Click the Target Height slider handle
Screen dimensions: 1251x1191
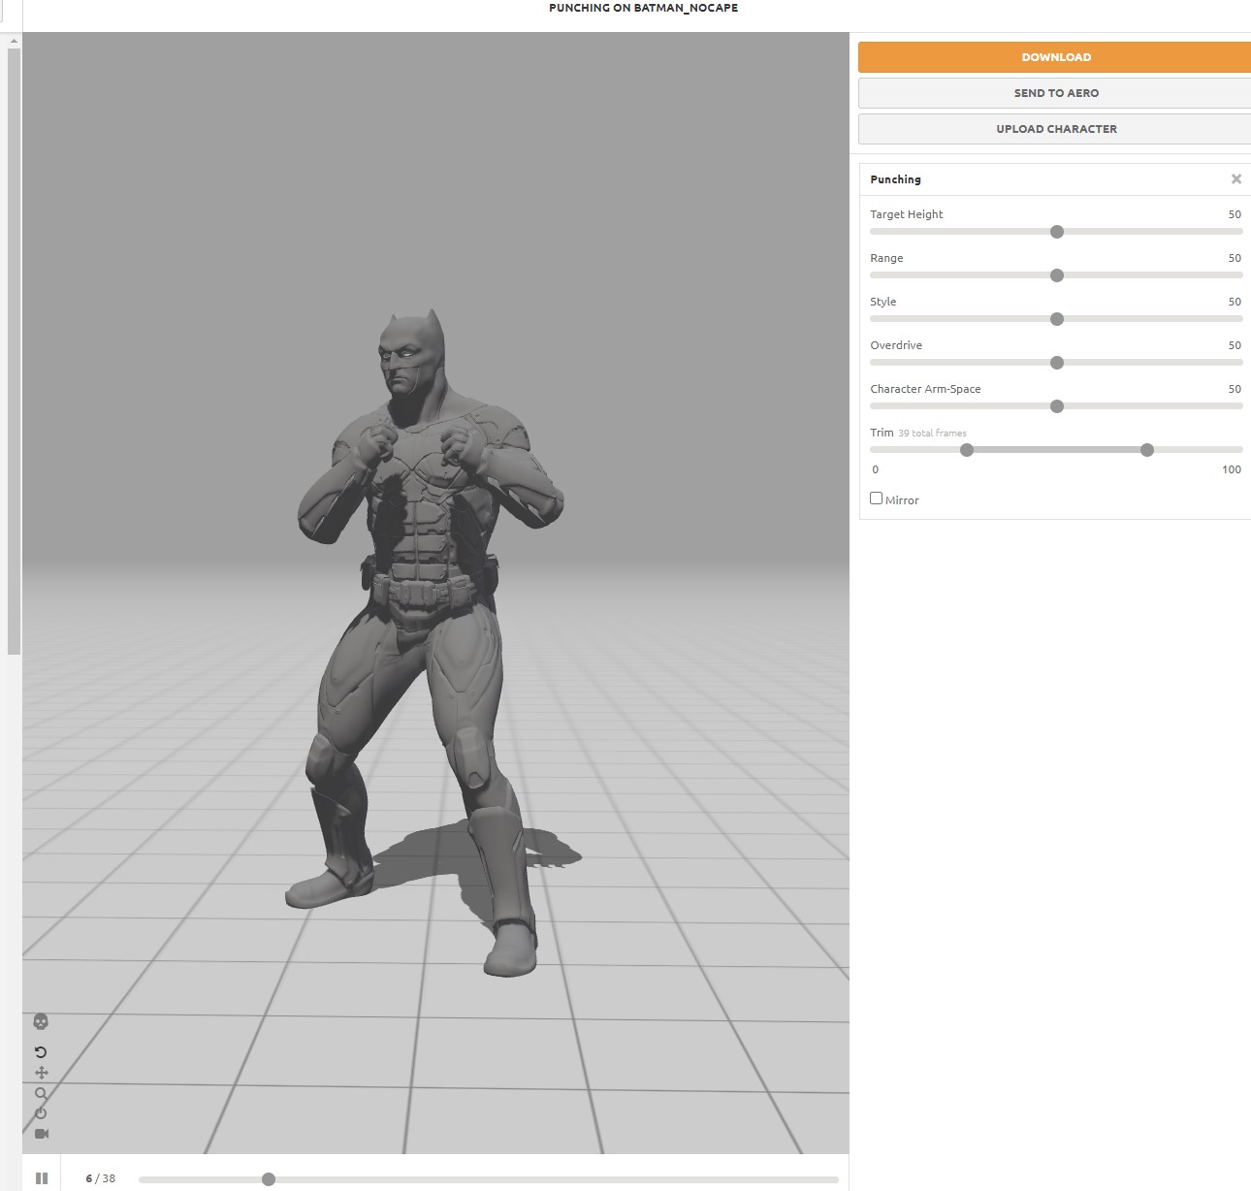click(x=1057, y=232)
